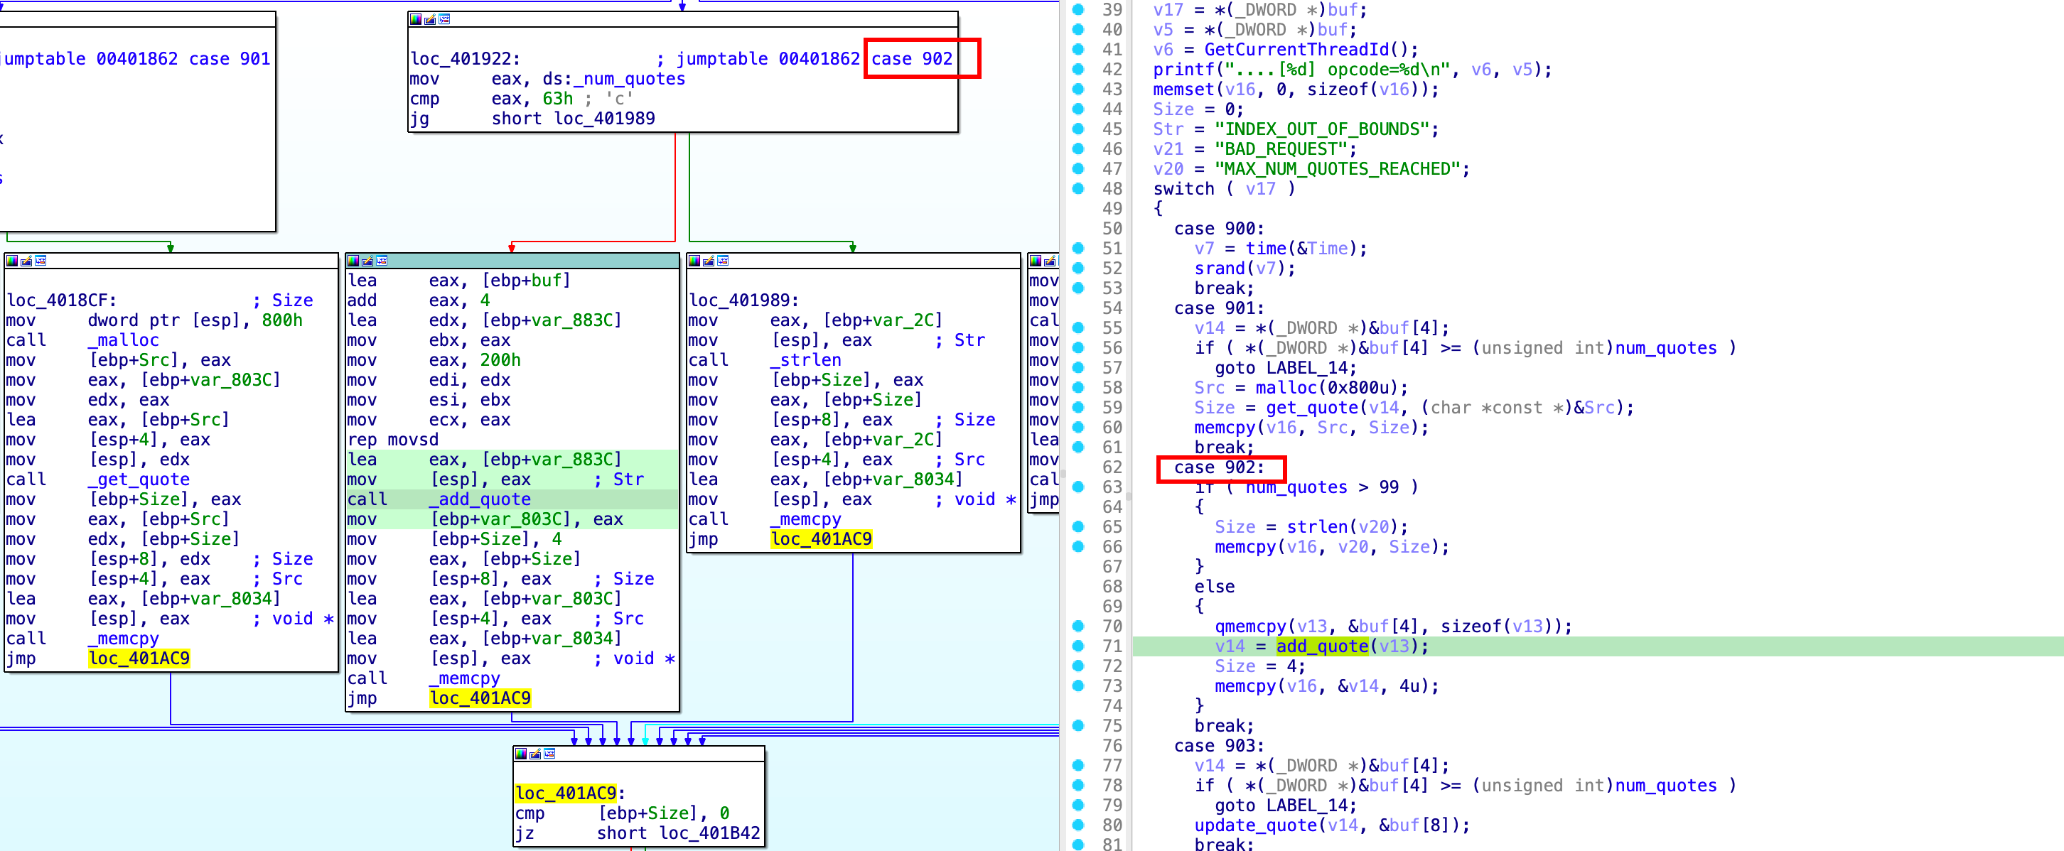Viewport: 2064px width, 851px height.
Task: Toggle breakpoint dot on pseudocode line 66
Action: pos(1078,547)
